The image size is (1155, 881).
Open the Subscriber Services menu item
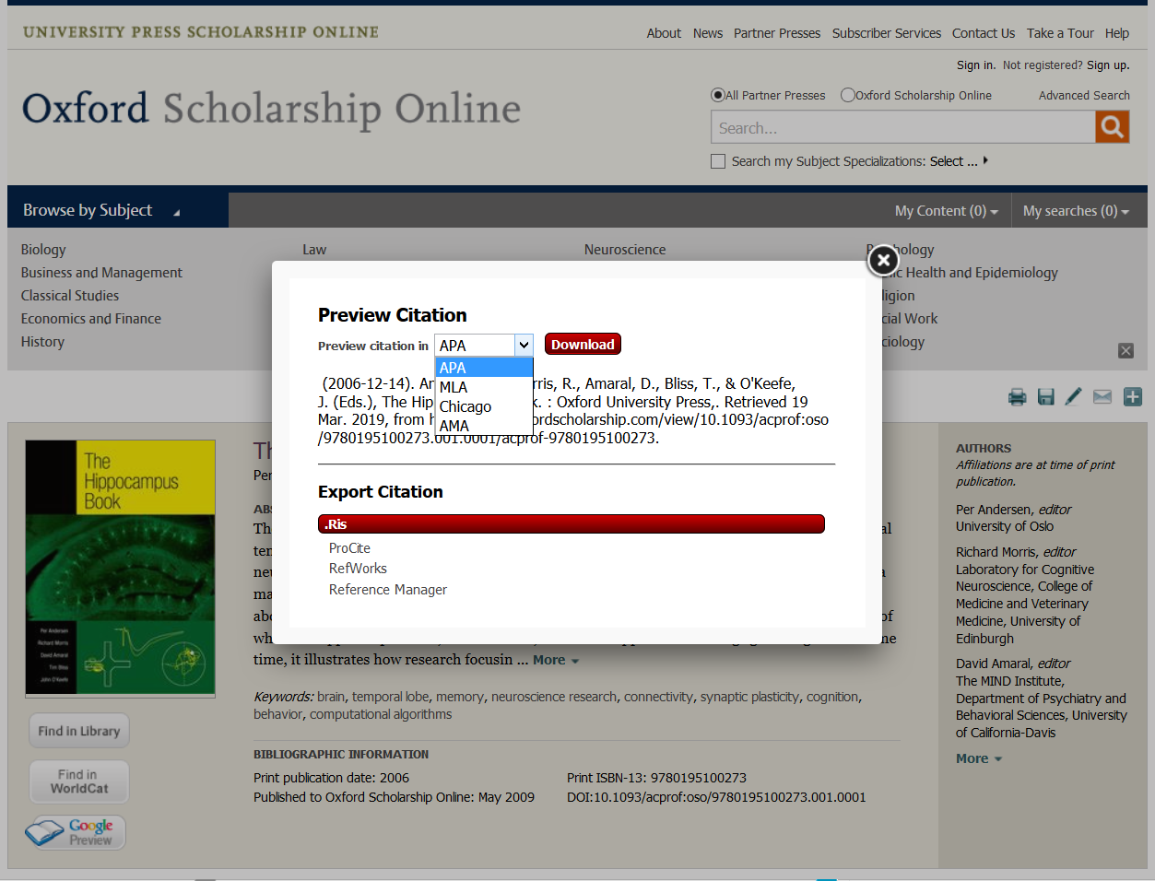[887, 33]
